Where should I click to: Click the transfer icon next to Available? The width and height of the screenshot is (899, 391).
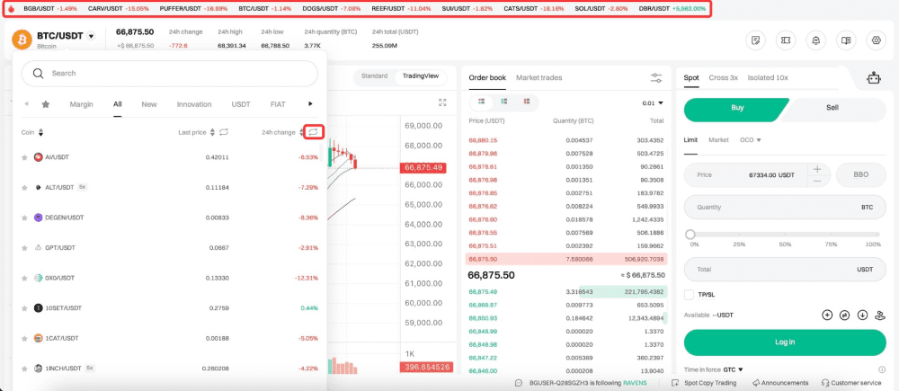(844, 315)
